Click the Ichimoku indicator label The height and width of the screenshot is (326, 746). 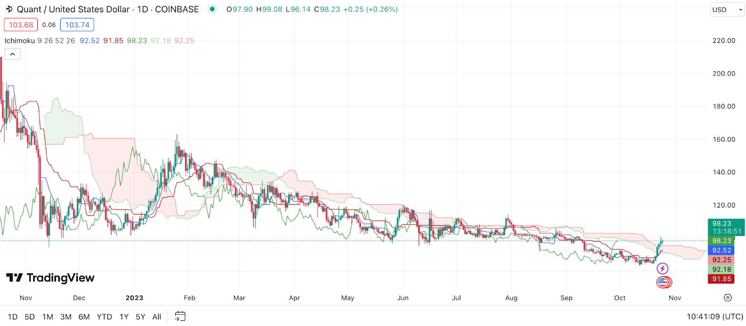pos(20,41)
